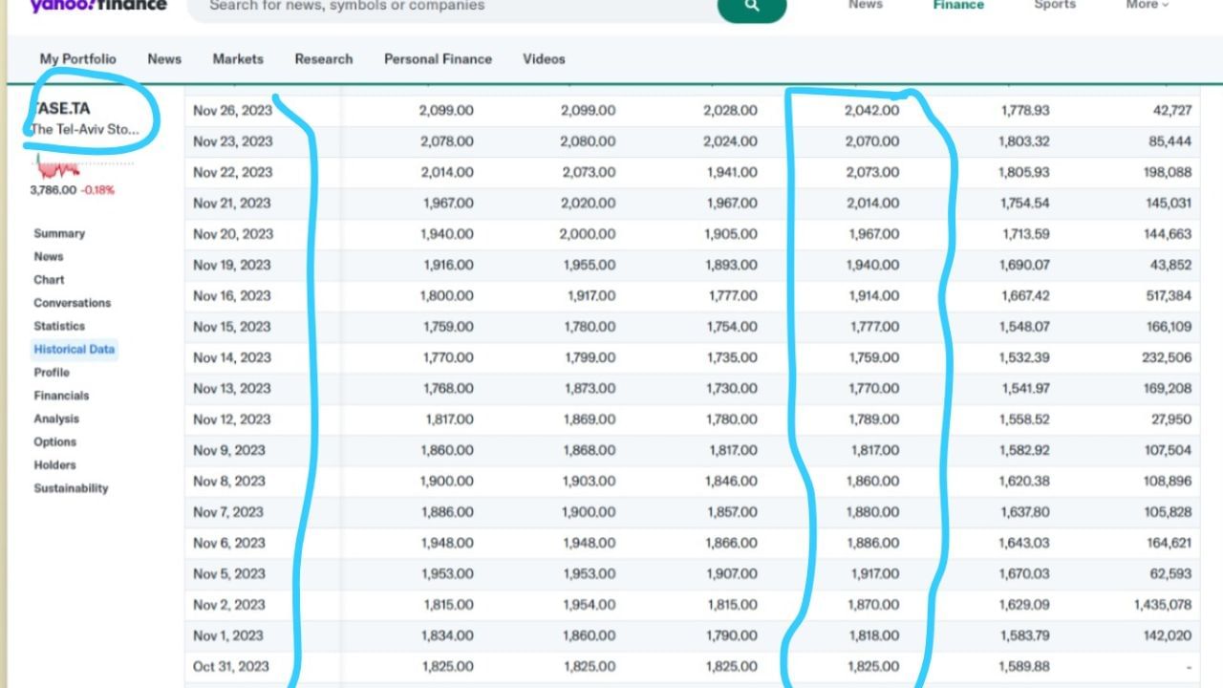Click the small red price sparkline chart

click(x=58, y=170)
